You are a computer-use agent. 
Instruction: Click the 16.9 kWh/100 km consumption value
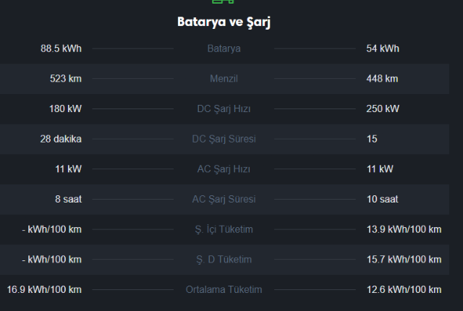tap(44, 289)
